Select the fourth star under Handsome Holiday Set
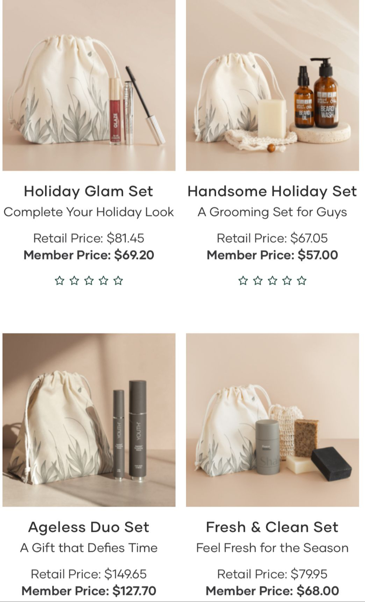 tap(287, 281)
